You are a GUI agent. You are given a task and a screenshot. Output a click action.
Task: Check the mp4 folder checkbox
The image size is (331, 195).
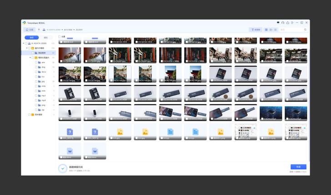tap(36, 100)
